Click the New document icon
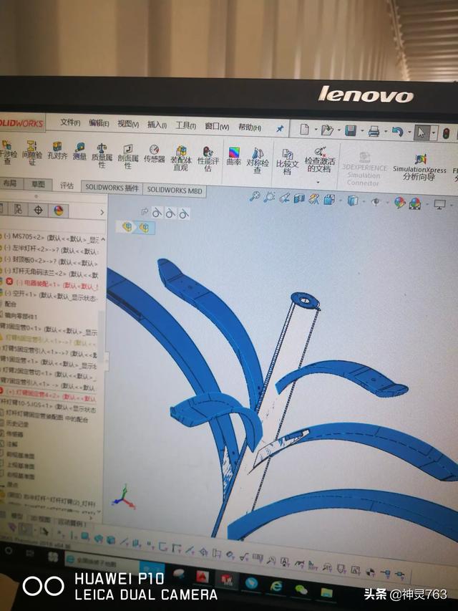Image resolution: width=458 pixels, height=611 pixels. [x=304, y=130]
